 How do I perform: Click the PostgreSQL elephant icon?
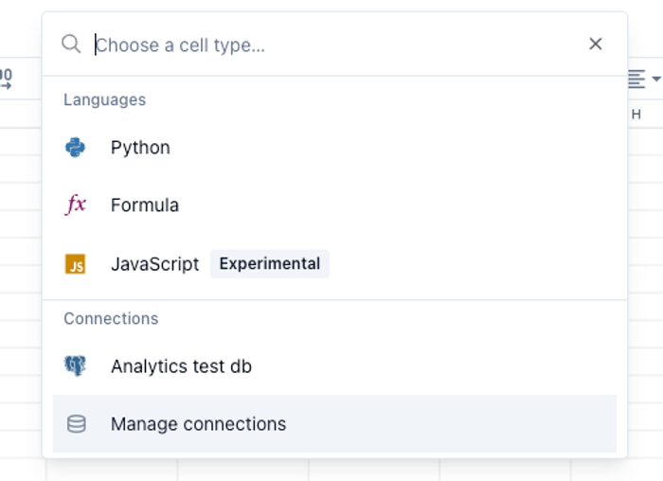point(76,366)
